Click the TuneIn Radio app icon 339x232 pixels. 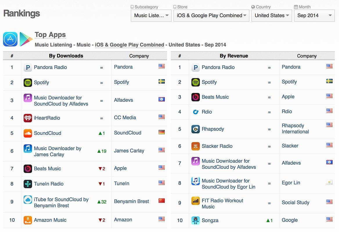(x=28, y=184)
